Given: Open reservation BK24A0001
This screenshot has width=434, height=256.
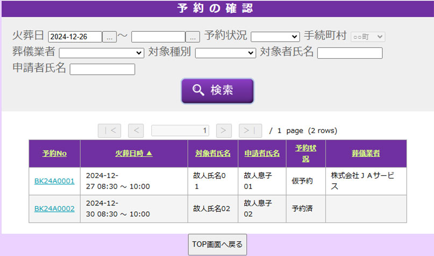Looking at the screenshot, I should click(x=54, y=181).
